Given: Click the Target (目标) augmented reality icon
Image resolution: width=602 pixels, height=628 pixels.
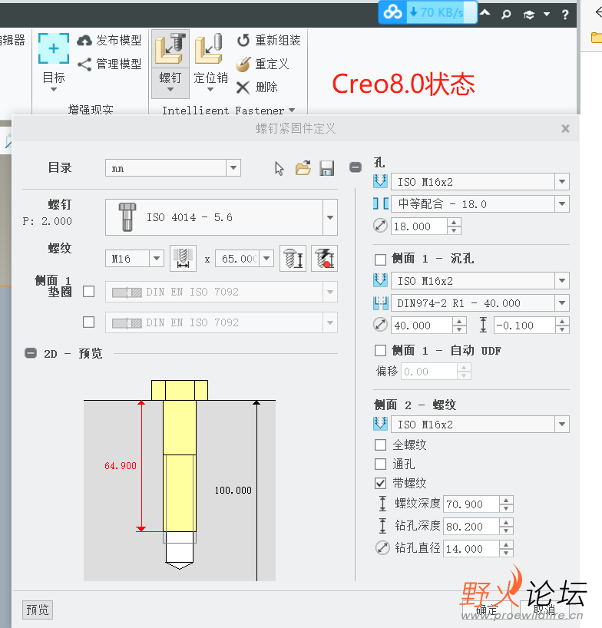Looking at the screenshot, I should (x=54, y=48).
